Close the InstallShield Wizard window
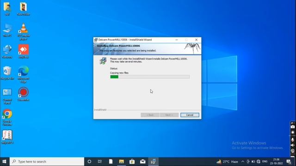The width and height of the screenshot is (296, 166). (x=196, y=40)
